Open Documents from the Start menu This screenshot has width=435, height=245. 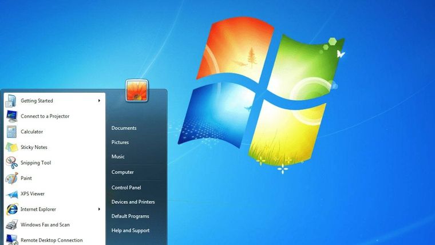coord(124,128)
